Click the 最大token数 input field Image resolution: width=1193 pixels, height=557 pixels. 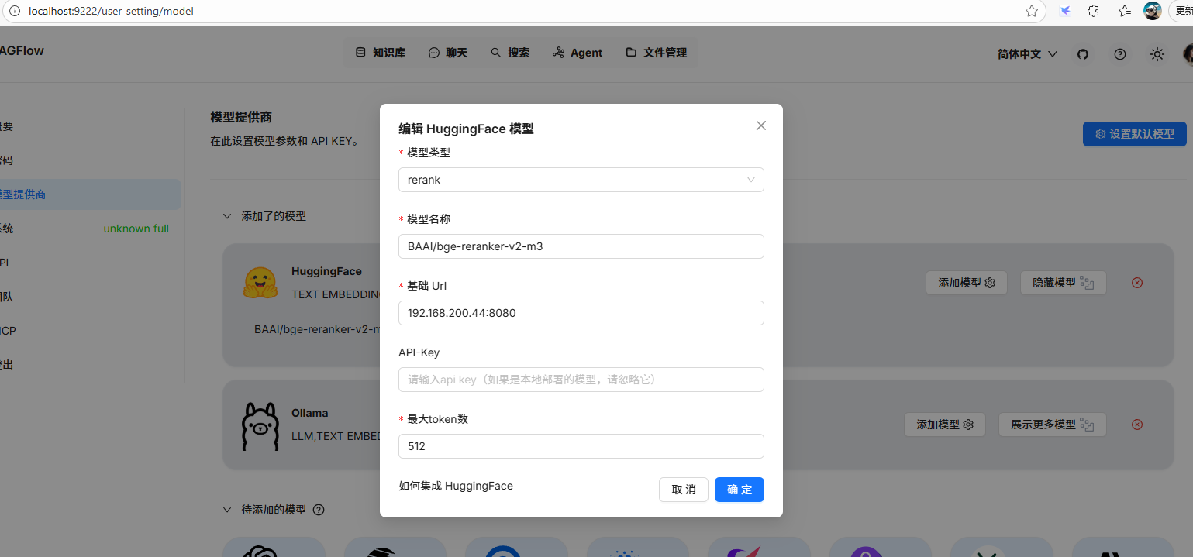581,446
